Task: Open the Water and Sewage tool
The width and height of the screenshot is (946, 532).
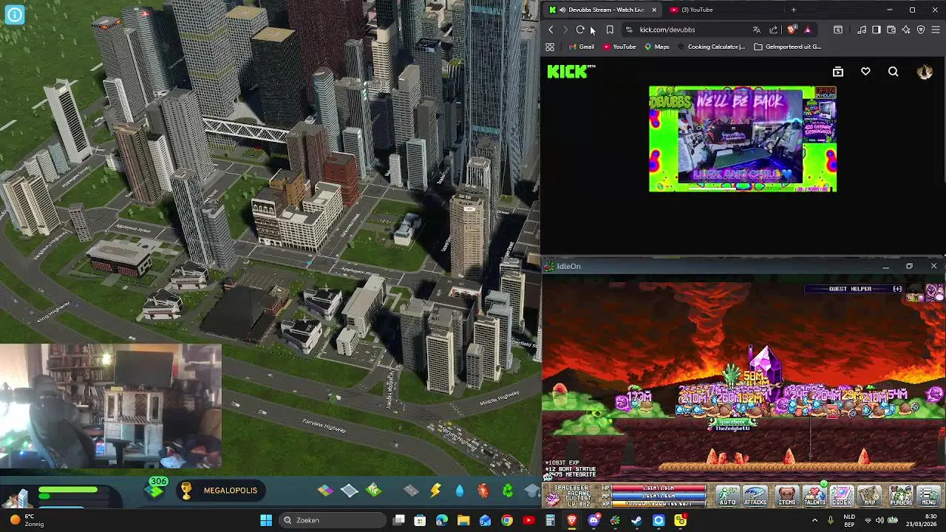Action: coord(460,491)
